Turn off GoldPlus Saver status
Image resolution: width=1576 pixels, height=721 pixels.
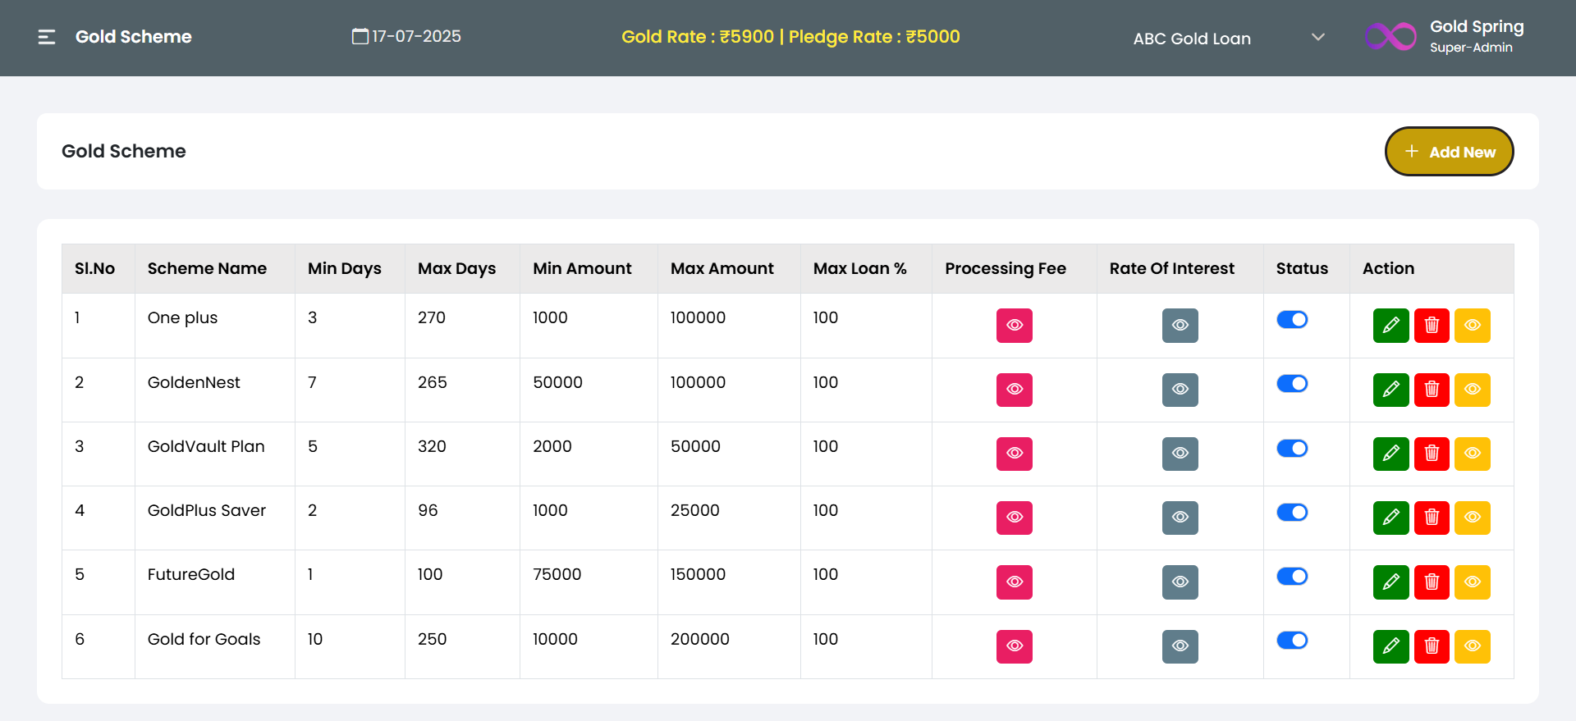[x=1292, y=512]
